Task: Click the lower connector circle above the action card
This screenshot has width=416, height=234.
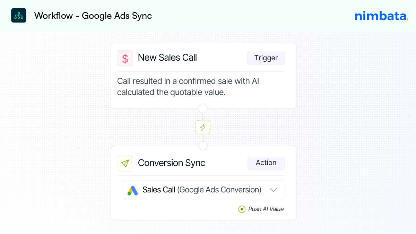Action: tap(203, 146)
